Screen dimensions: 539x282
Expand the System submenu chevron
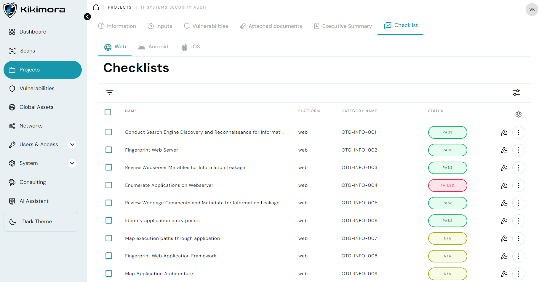click(x=72, y=163)
